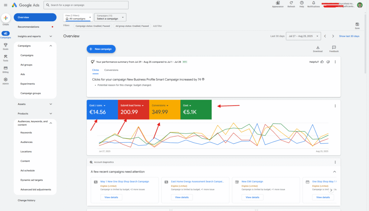
Task: Select the Keywords menu item in sidebar
Action: click(x=27, y=132)
